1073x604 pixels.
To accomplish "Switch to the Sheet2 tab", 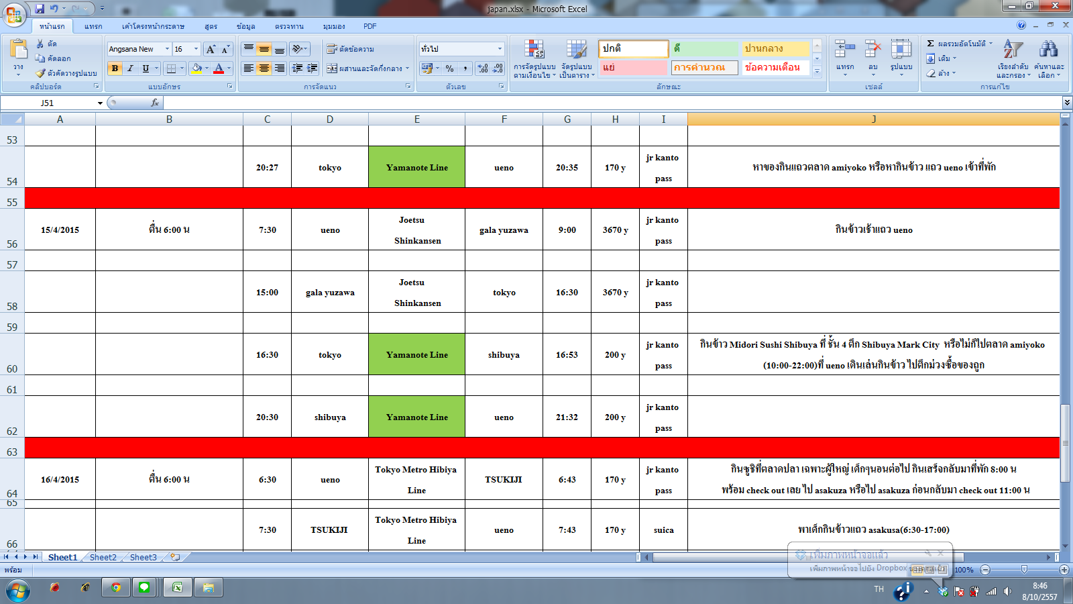I will coord(103,557).
